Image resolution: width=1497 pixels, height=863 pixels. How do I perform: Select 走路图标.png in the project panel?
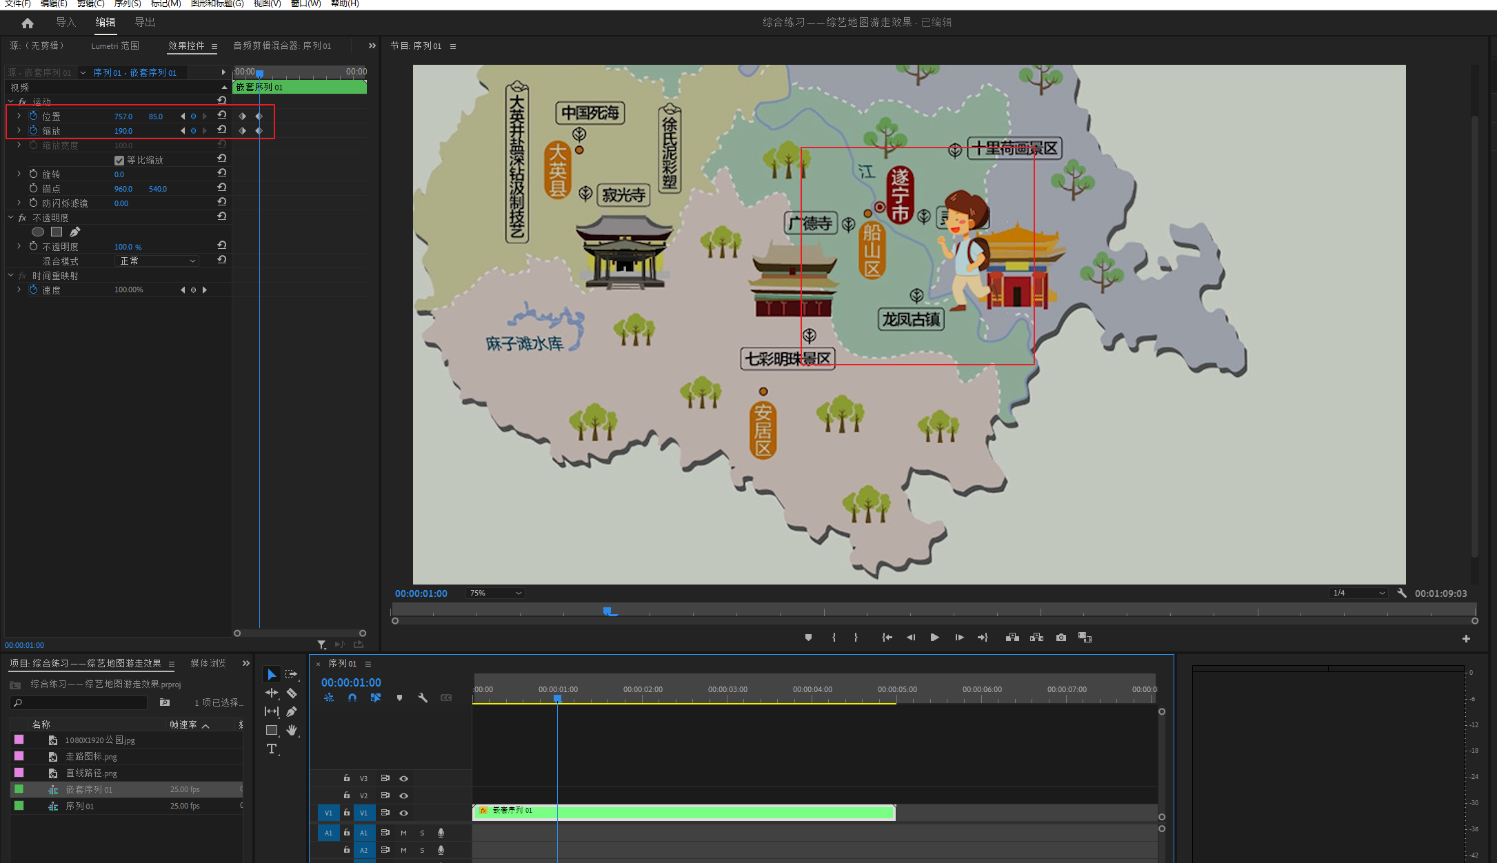tap(91, 757)
